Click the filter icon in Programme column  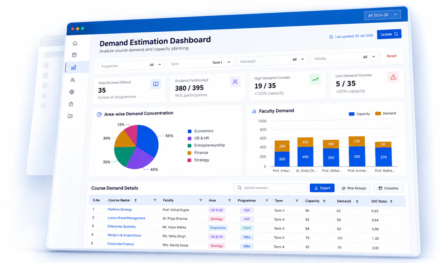coord(266,201)
